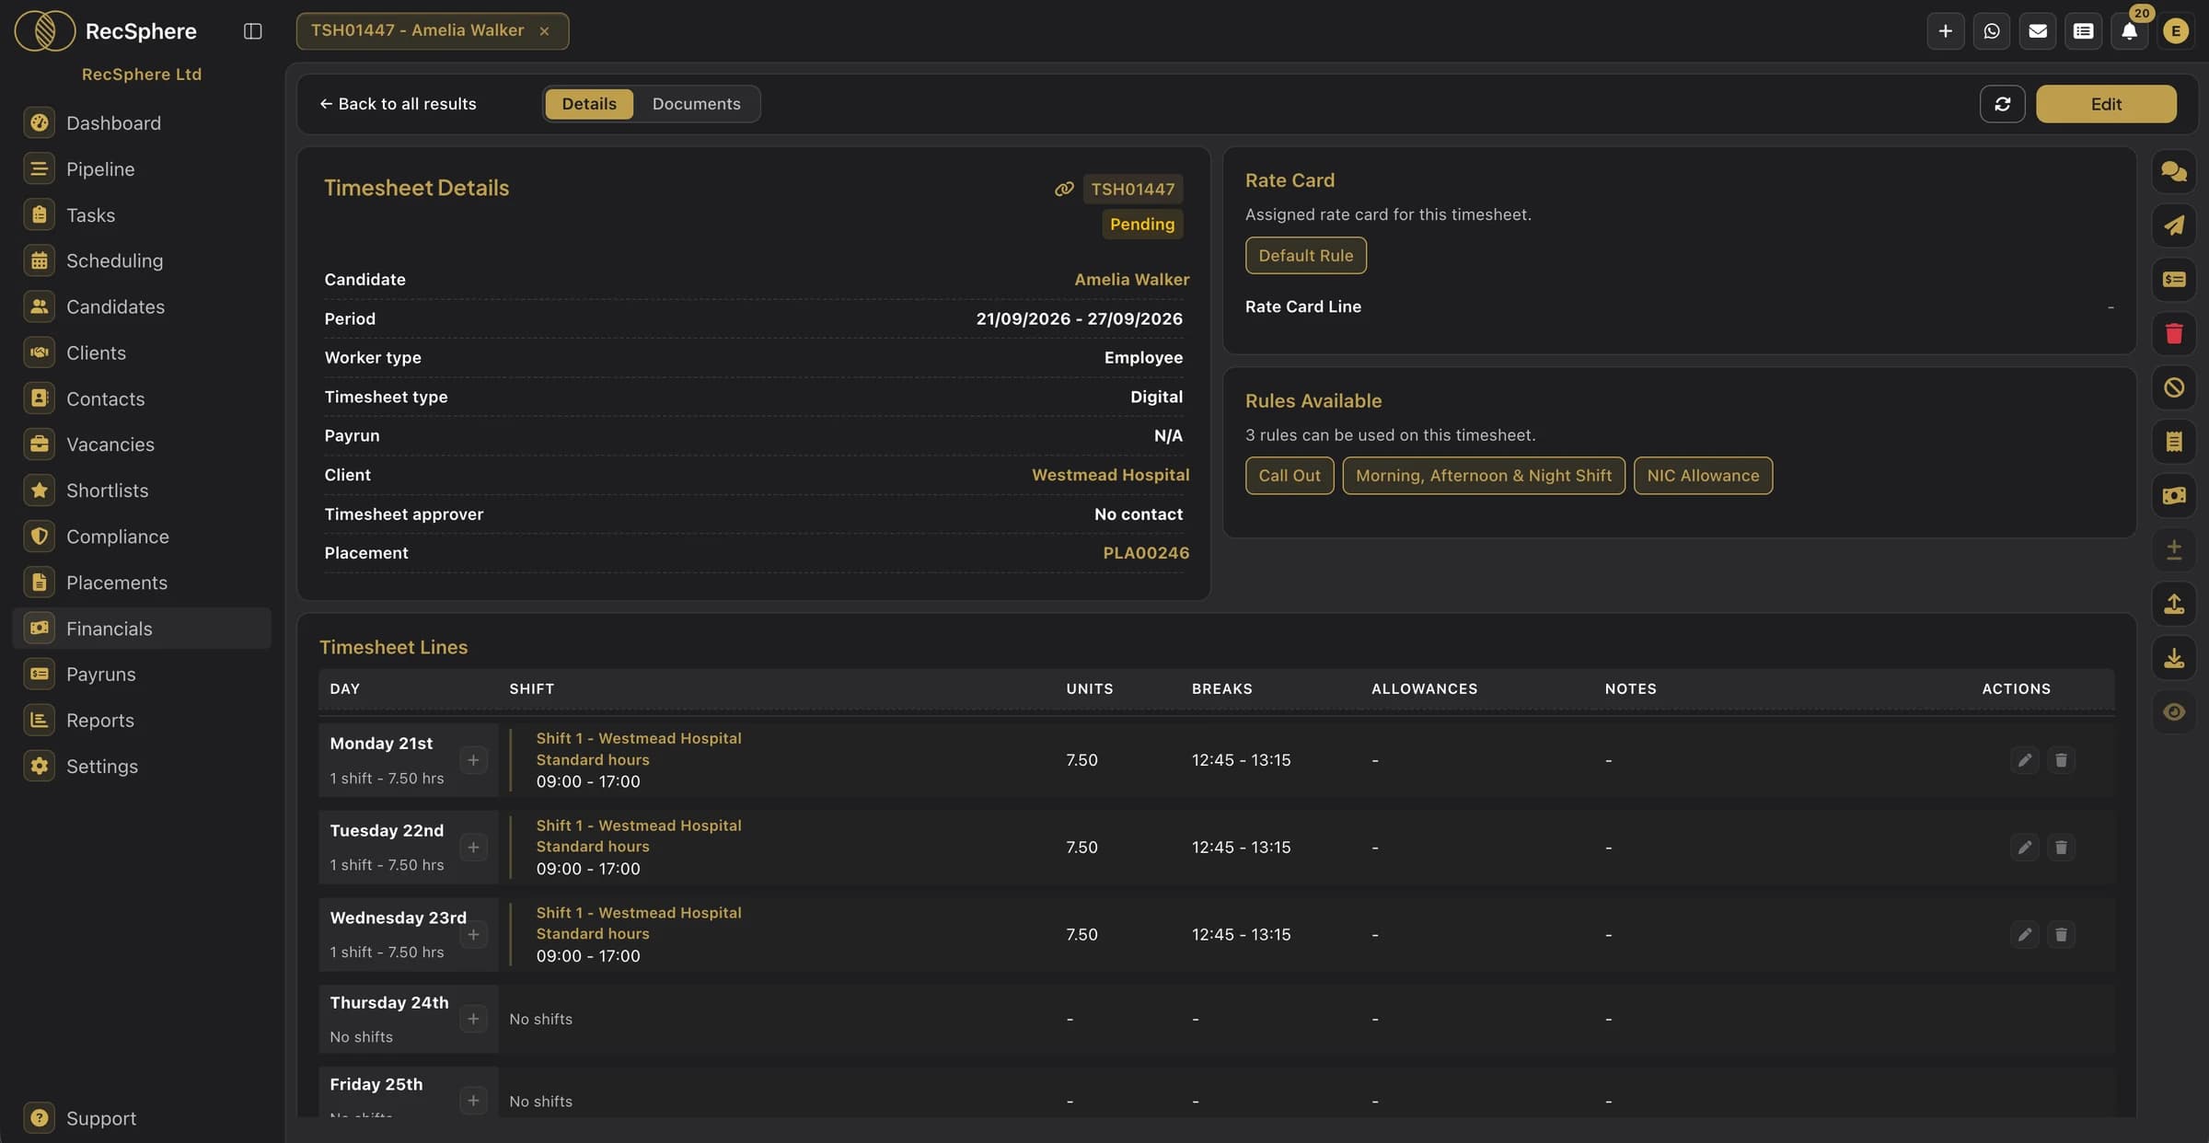Open Compliance in the sidebar

(142, 537)
